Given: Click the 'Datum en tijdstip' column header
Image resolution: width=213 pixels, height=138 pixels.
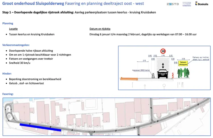Looking at the screenshot, I should coord(100,29).
